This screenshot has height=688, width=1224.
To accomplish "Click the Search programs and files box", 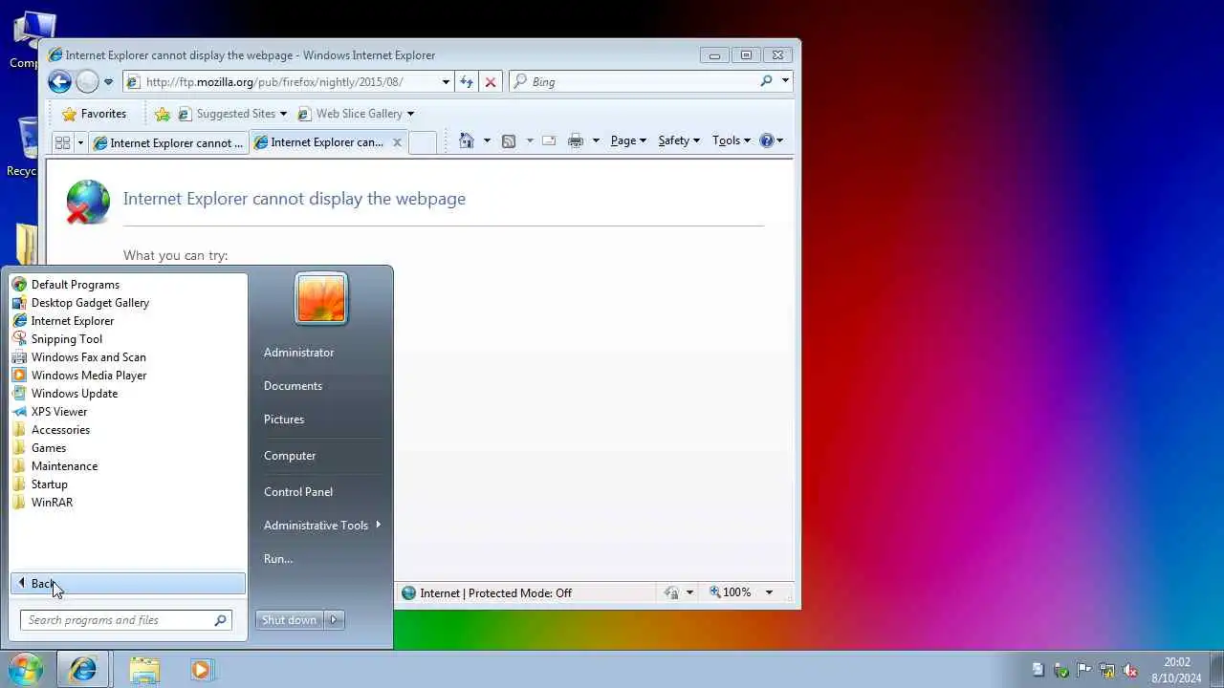I will 125,620.
